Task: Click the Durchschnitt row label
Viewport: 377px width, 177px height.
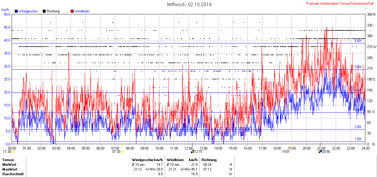Action: pos(13,174)
